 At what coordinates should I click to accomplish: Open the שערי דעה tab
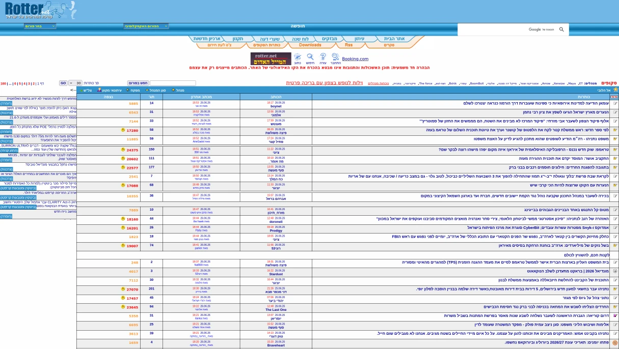(270, 39)
